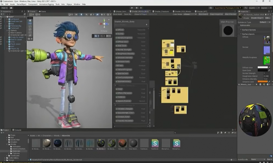Viewport: 273px width, 163px height.
Task: Collapse the Surface Options section
Action: (x=241, y=30)
